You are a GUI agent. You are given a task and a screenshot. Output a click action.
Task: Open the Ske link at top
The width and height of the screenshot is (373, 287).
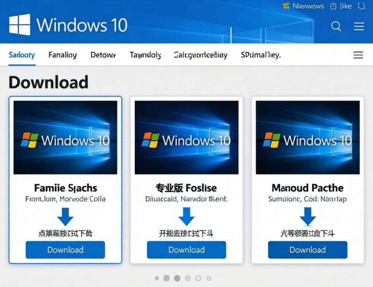[345, 6]
